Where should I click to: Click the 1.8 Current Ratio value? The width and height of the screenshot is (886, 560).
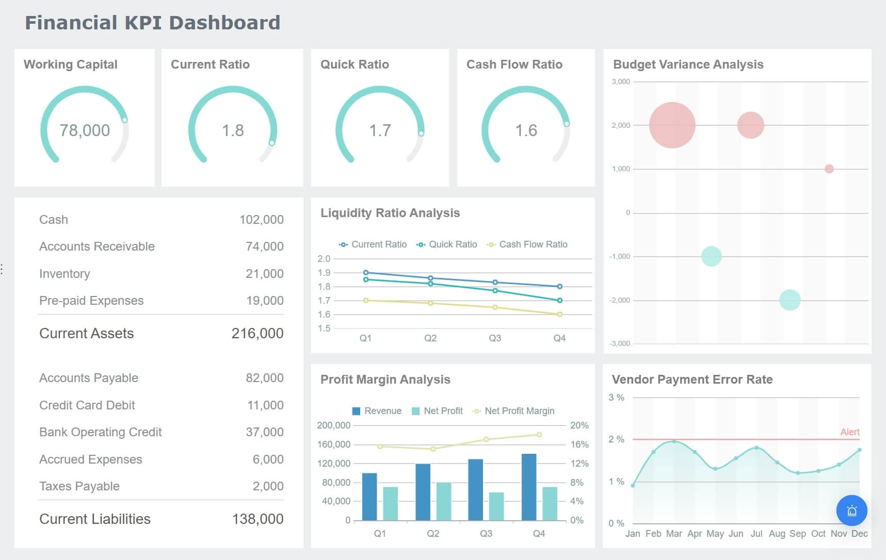click(233, 130)
